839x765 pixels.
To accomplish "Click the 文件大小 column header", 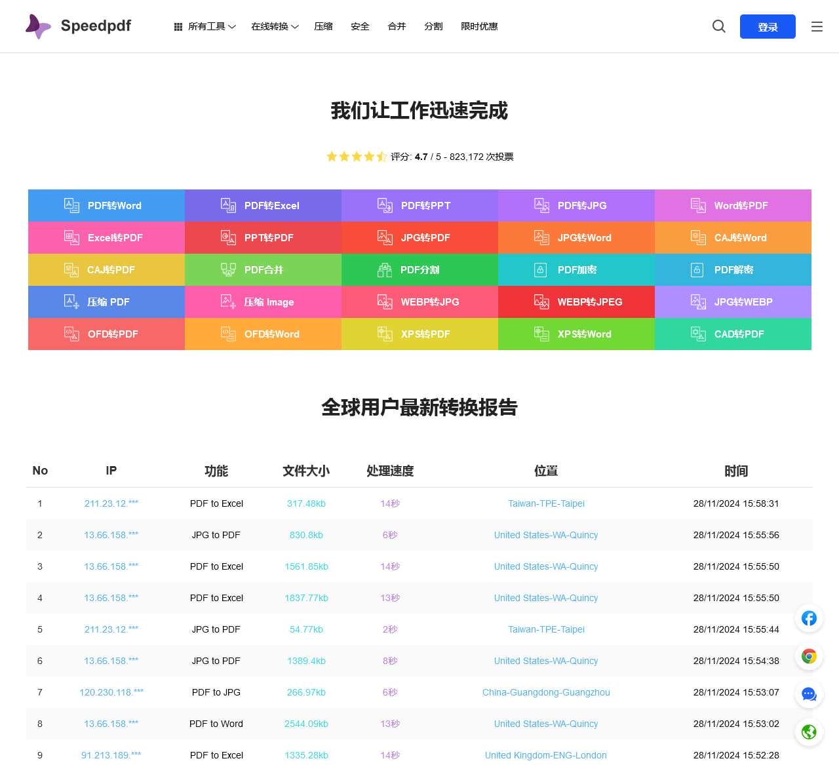I will click(x=306, y=471).
